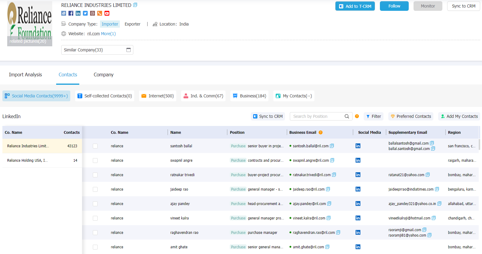Image resolution: width=482 pixels, height=254 pixels.
Task: Click Sync to CRM above the table
Action: (x=268, y=116)
